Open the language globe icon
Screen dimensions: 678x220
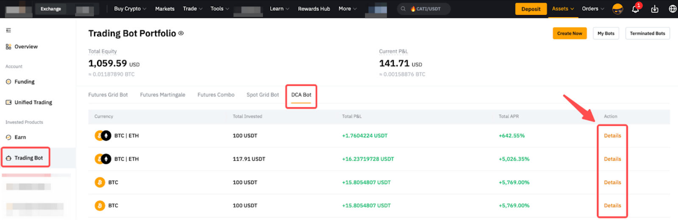coord(672,9)
